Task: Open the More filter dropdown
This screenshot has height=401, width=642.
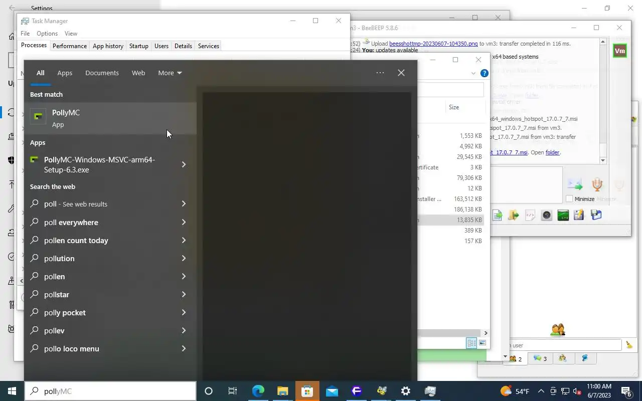Action: point(170,73)
